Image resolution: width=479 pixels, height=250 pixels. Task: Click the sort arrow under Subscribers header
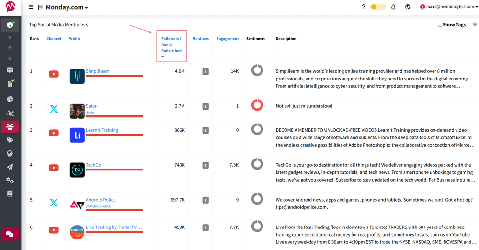tap(163, 57)
